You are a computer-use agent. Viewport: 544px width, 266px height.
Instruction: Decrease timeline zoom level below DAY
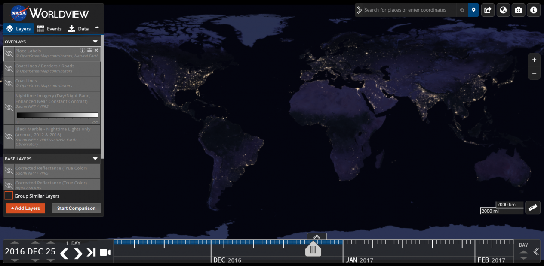(523, 258)
